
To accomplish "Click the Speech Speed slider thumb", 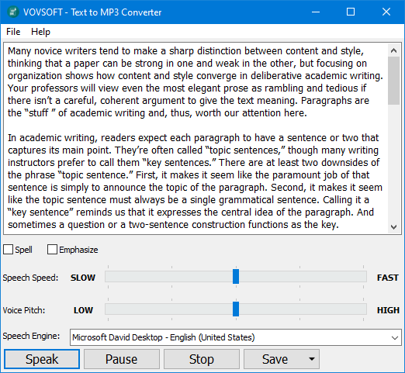I will [x=236, y=276].
